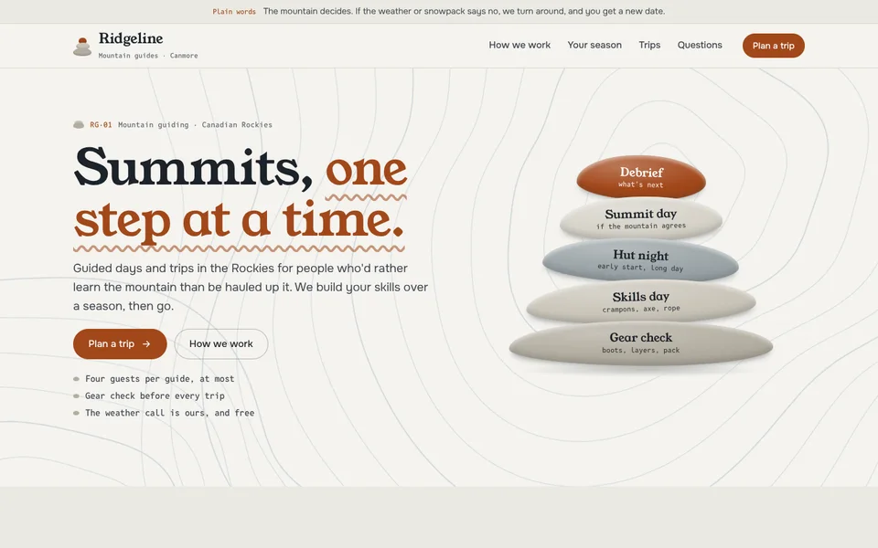Image resolution: width=878 pixels, height=548 pixels.
Task: Click 'The weather call is ours, and free'
Action: pyautogui.click(x=170, y=413)
